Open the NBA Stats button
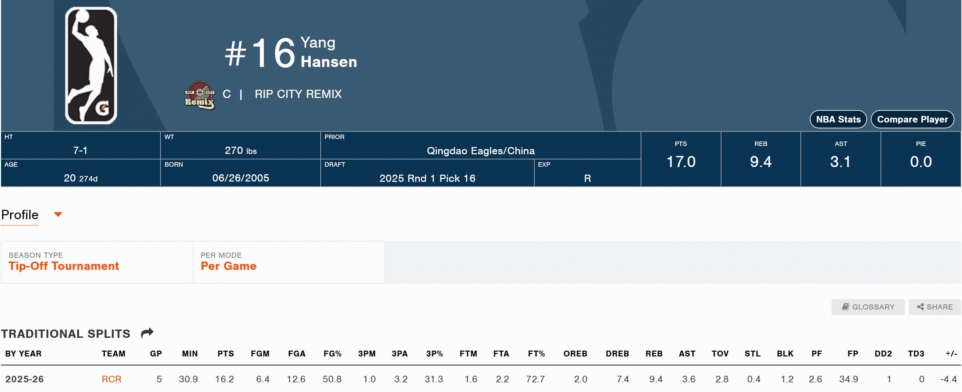The height and width of the screenshot is (392, 962). 838,119
